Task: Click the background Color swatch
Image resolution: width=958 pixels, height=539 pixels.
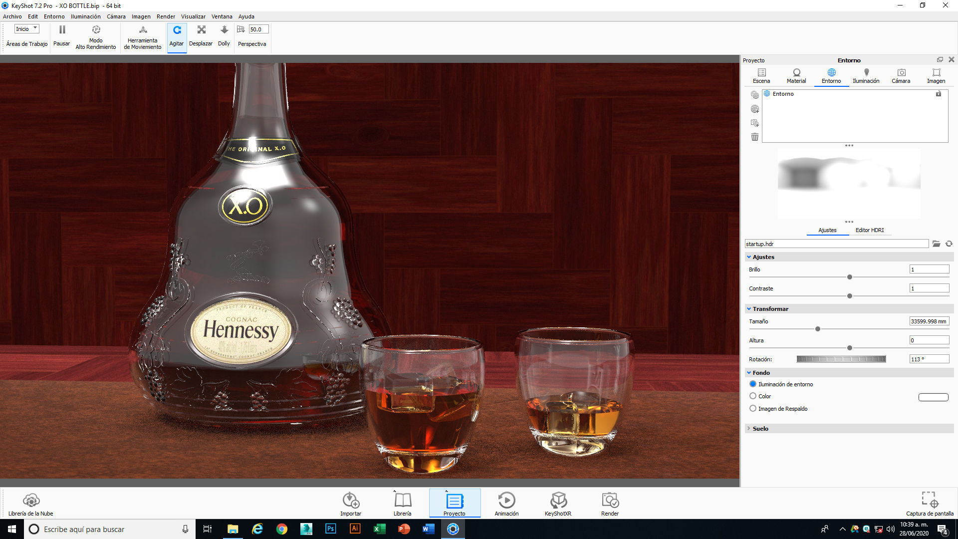Action: click(934, 397)
